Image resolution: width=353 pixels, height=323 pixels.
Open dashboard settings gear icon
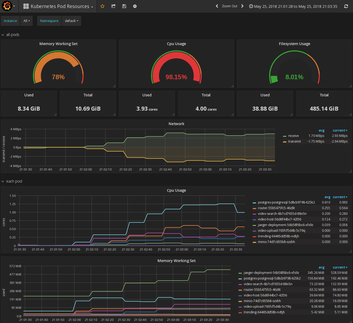pos(135,6)
